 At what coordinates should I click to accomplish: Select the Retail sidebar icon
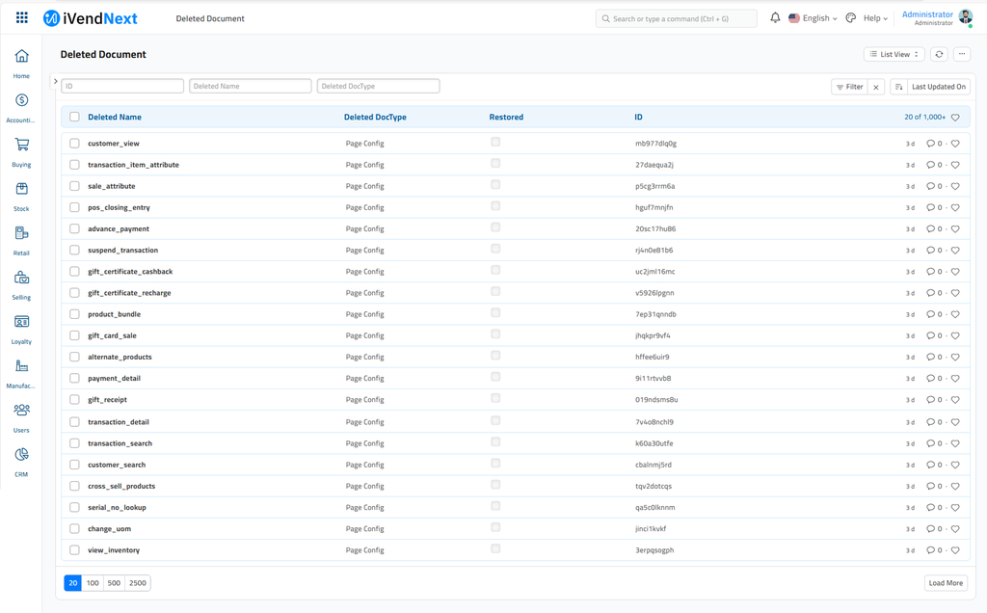click(21, 233)
